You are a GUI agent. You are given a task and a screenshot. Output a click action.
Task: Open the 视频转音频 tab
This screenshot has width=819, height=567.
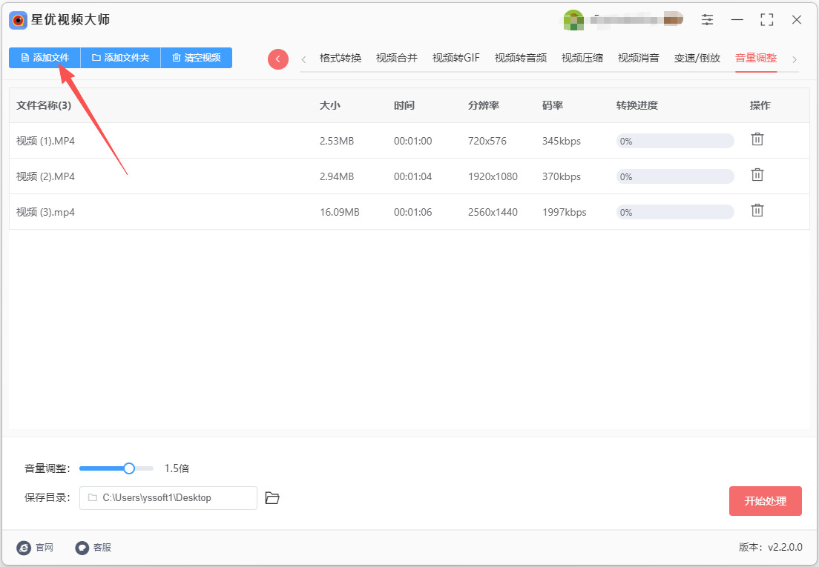[x=521, y=58]
